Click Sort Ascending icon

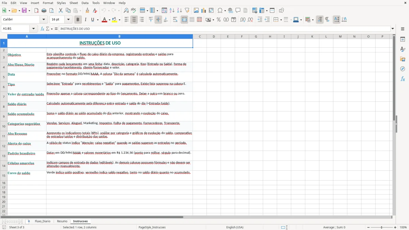click(x=172, y=11)
